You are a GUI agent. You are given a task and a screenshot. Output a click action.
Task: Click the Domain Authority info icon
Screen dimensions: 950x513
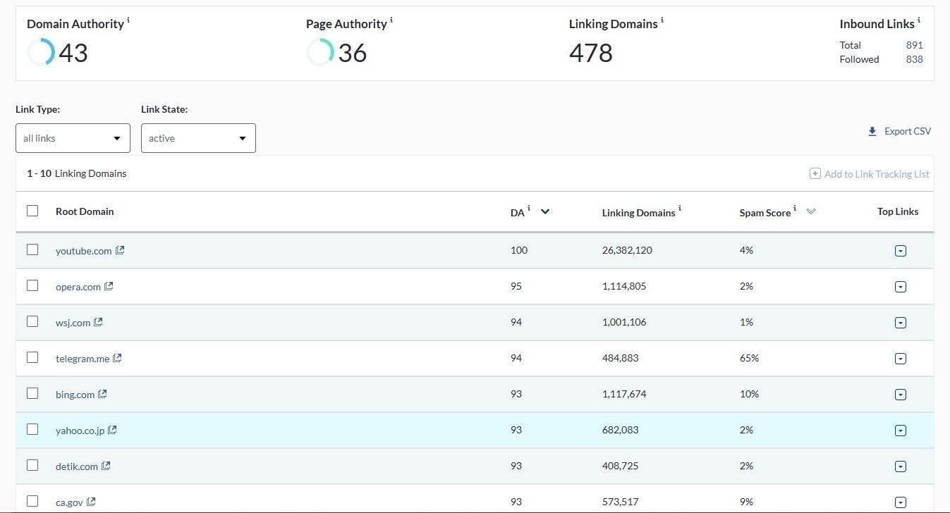[128, 20]
